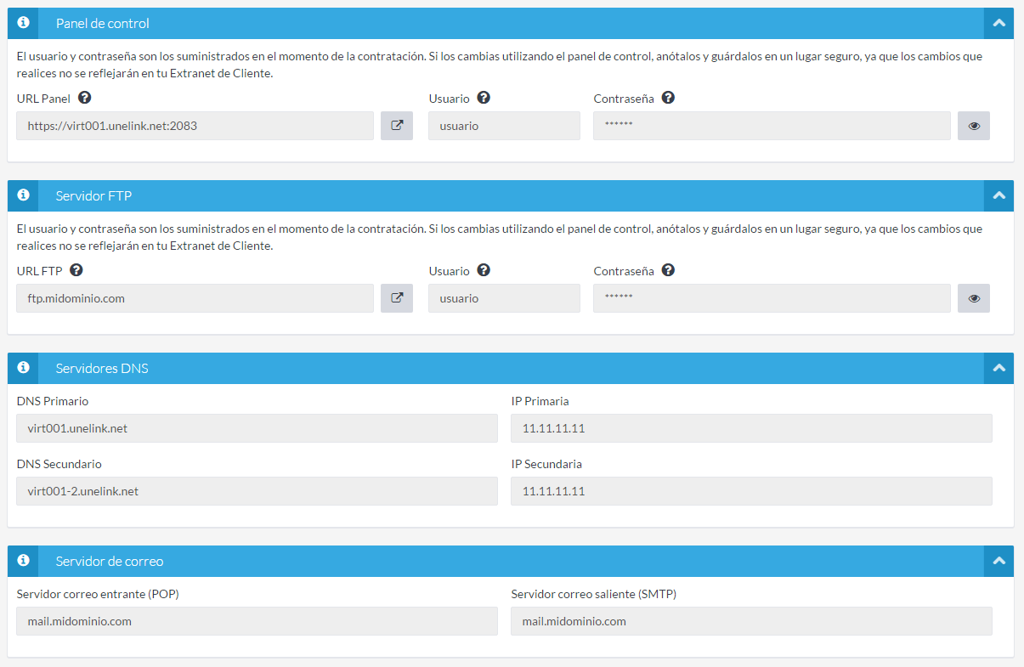Open the panel URL external link icon
This screenshot has height=667, width=1024.
pyautogui.click(x=397, y=126)
